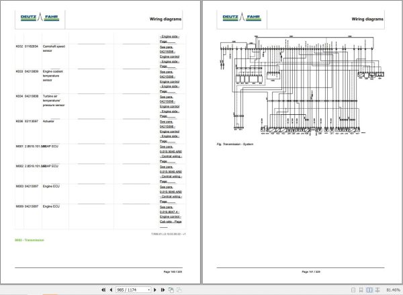The height and width of the screenshot is (295, 403).
Task: Click the Deutz-Fahr logo on left page
Action: click(40, 17)
